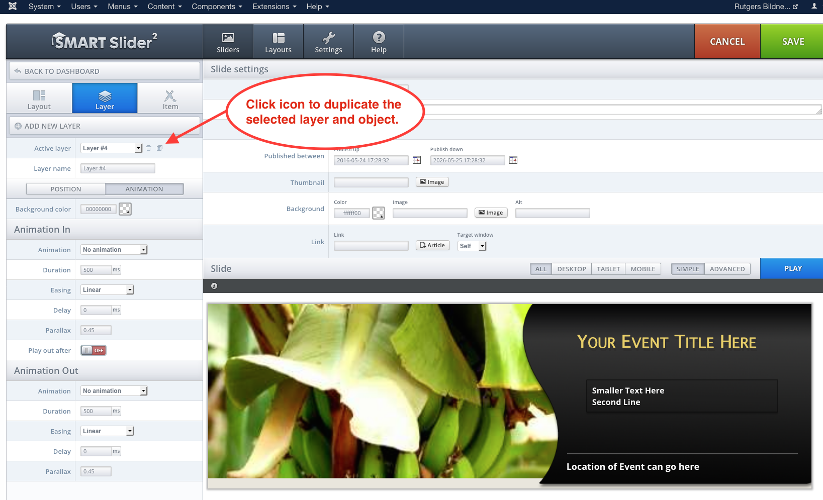Select the MOBILE device view
Image resolution: width=823 pixels, height=500 pixels.
click(643, 269)
